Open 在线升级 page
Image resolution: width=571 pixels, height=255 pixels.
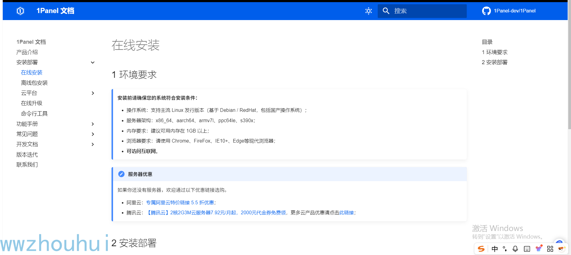[x=32, y=103]
